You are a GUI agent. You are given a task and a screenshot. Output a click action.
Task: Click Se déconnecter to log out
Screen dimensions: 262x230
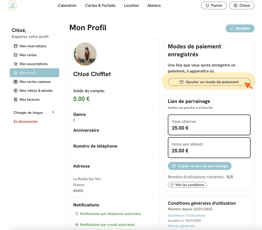click(x=26, y=122)
